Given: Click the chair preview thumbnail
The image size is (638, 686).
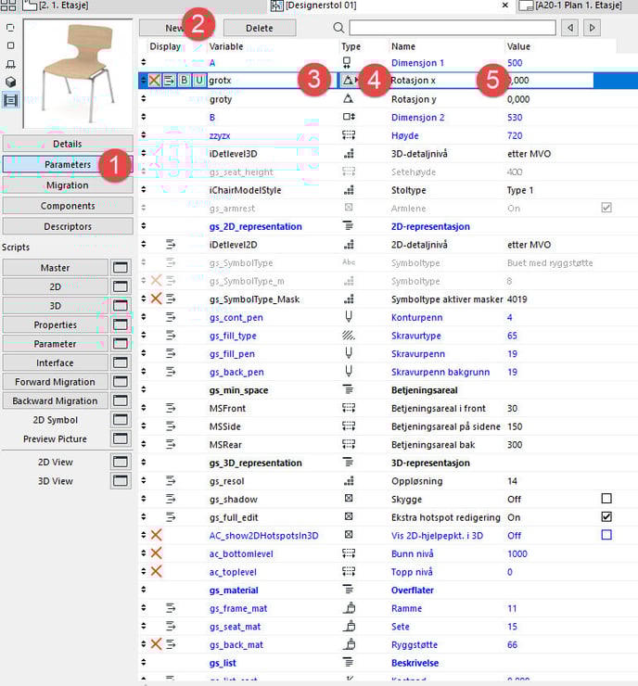Looking at the screenshot, I should click(78, 73).
